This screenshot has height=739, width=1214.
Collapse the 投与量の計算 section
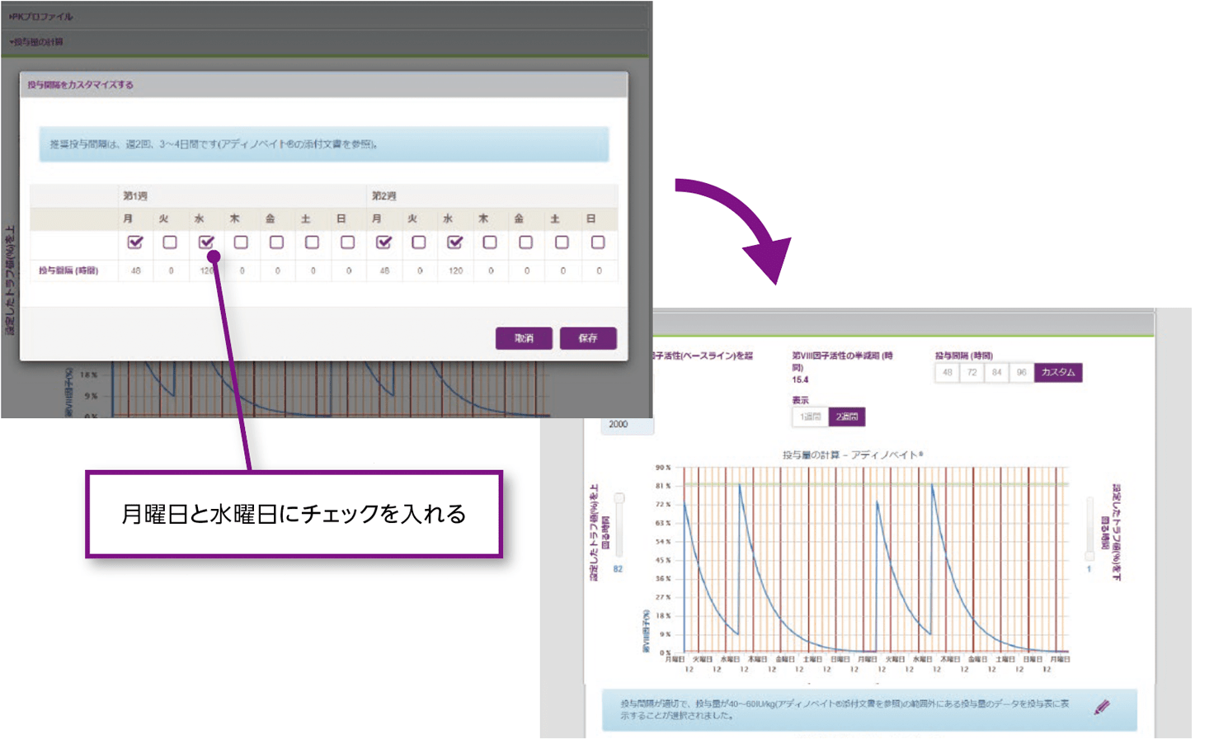36,42
